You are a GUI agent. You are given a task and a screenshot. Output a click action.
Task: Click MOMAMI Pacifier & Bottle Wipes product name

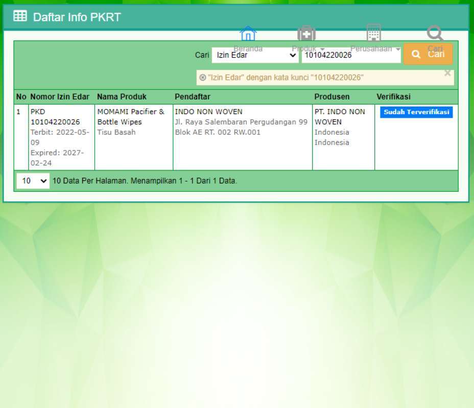pyautogui.click(x=131, y=117)
